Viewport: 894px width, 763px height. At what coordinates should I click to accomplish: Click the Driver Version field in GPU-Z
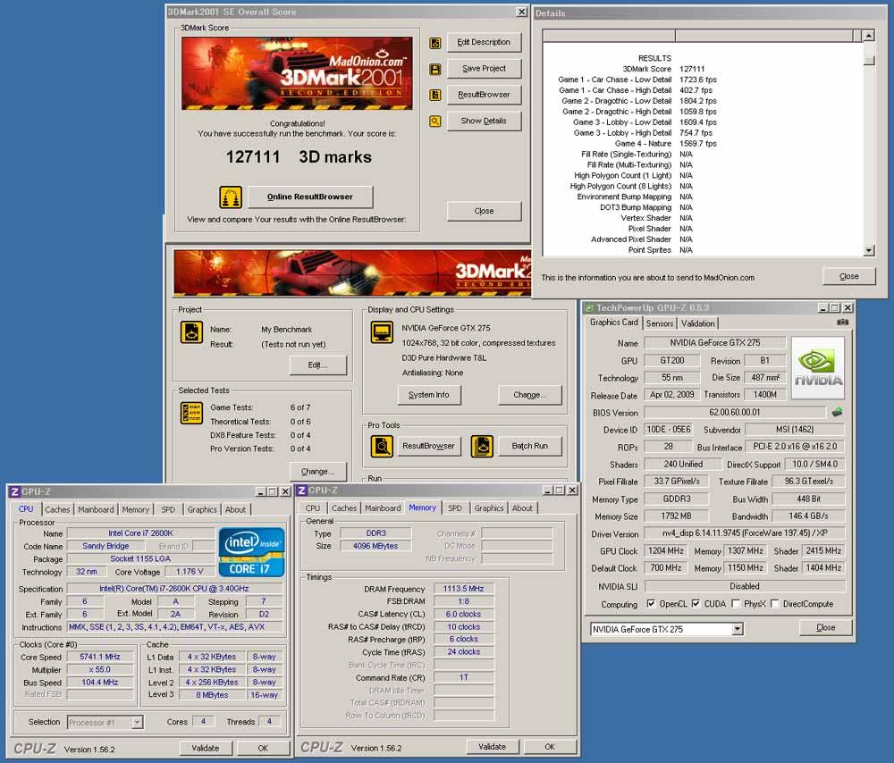pyautogui.click(x=744, y=533)
